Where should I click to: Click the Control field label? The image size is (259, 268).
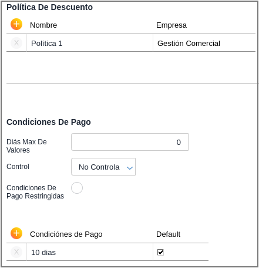[18, 167]
